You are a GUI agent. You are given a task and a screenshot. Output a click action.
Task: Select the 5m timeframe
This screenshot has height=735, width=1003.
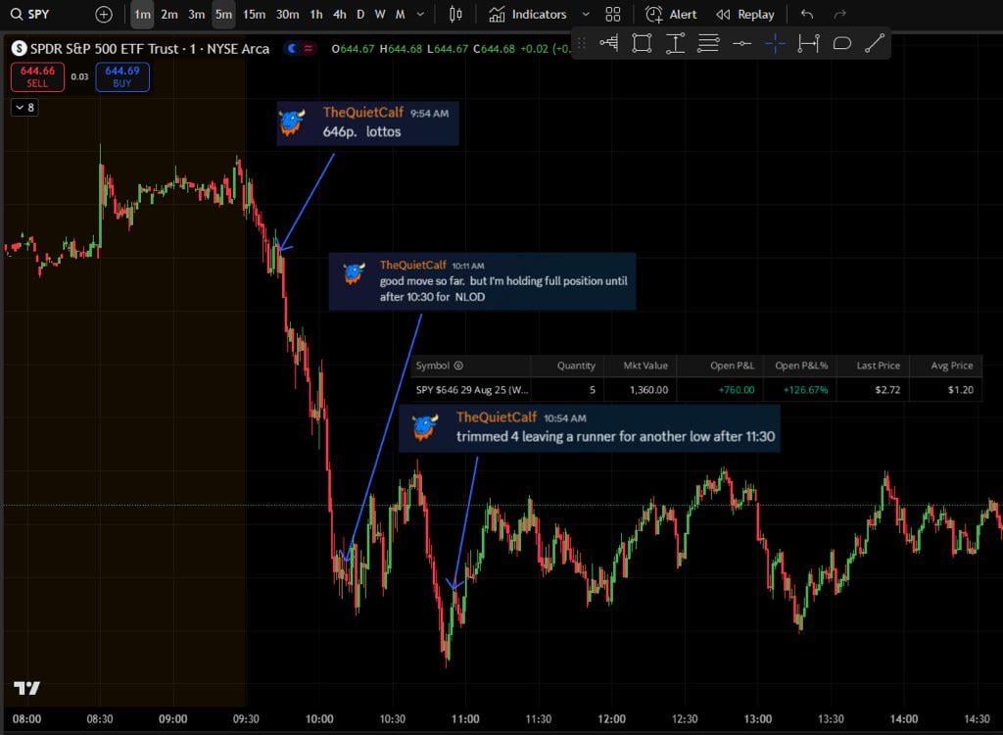224,14
